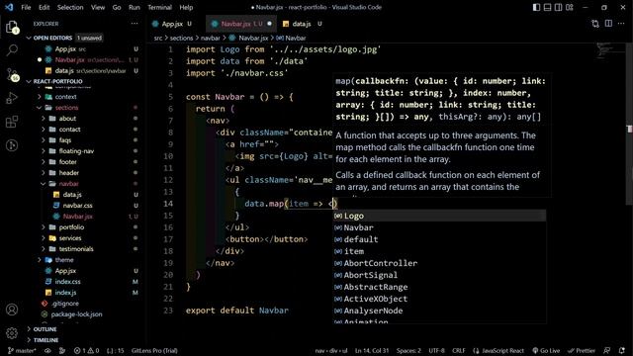Image resolution: width=633 pixels, height=356 pixels.
Task: Open the File menu
Action: point(26,7)
